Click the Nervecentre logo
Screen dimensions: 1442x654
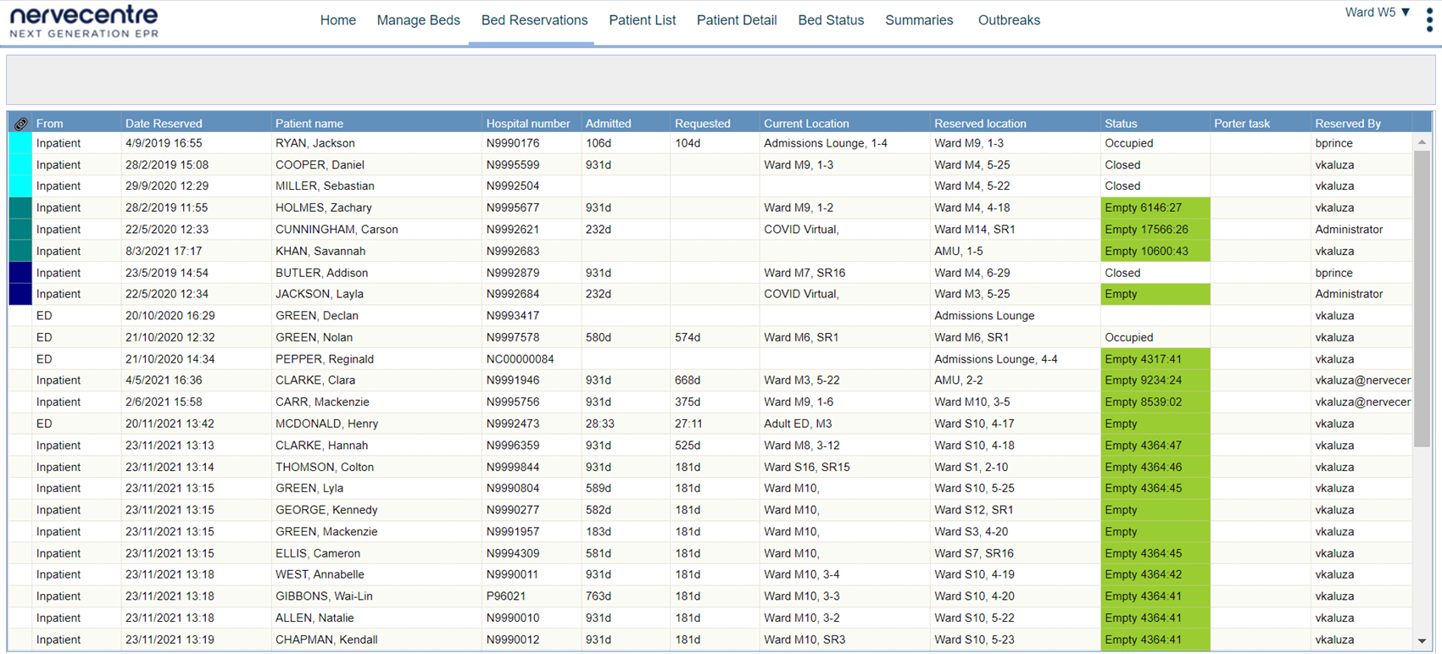click(84, 21)
